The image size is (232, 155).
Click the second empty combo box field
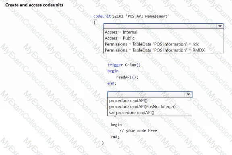click(146, 94)
